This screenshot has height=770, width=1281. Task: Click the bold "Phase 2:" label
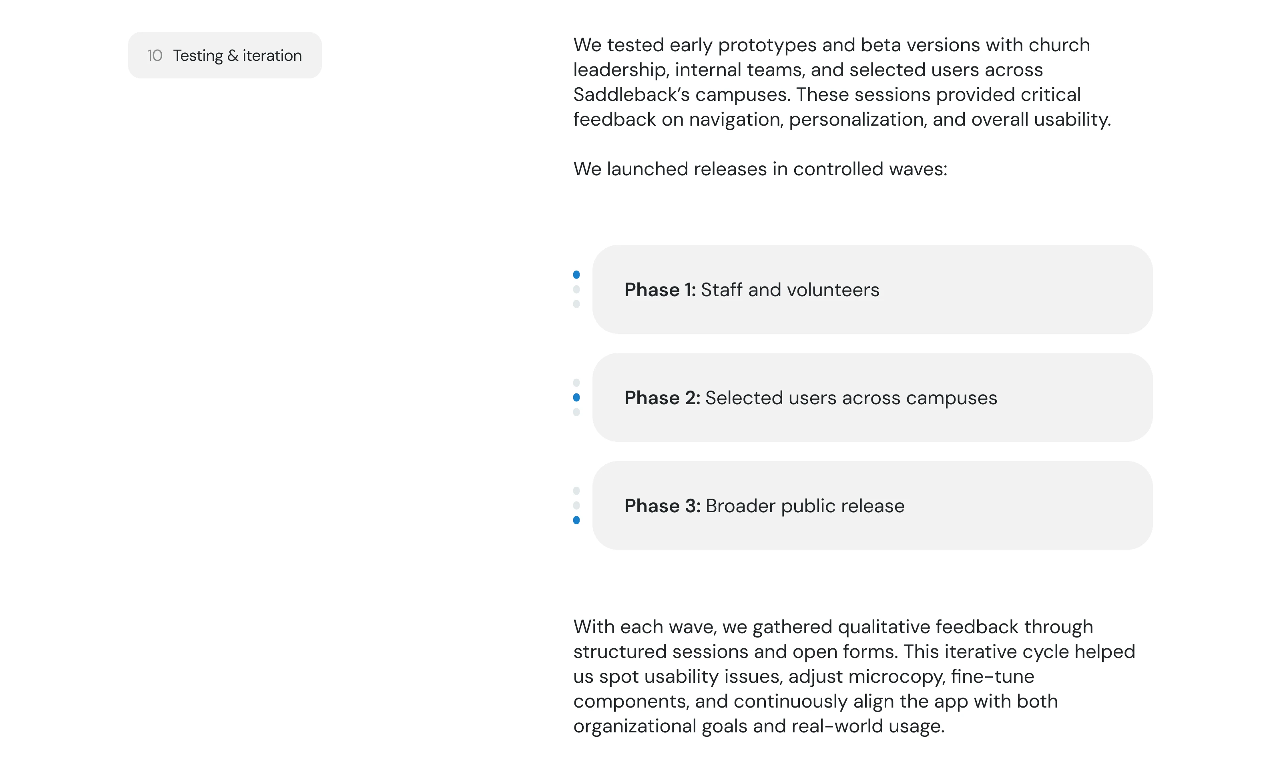point(661,398)
